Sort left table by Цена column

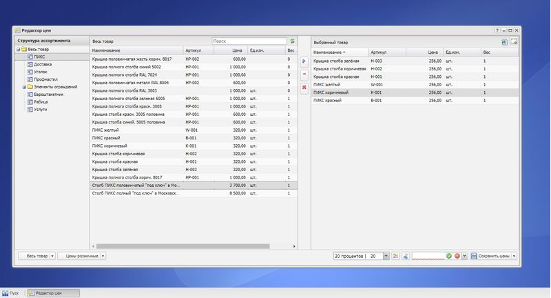(x=231, y=50)
